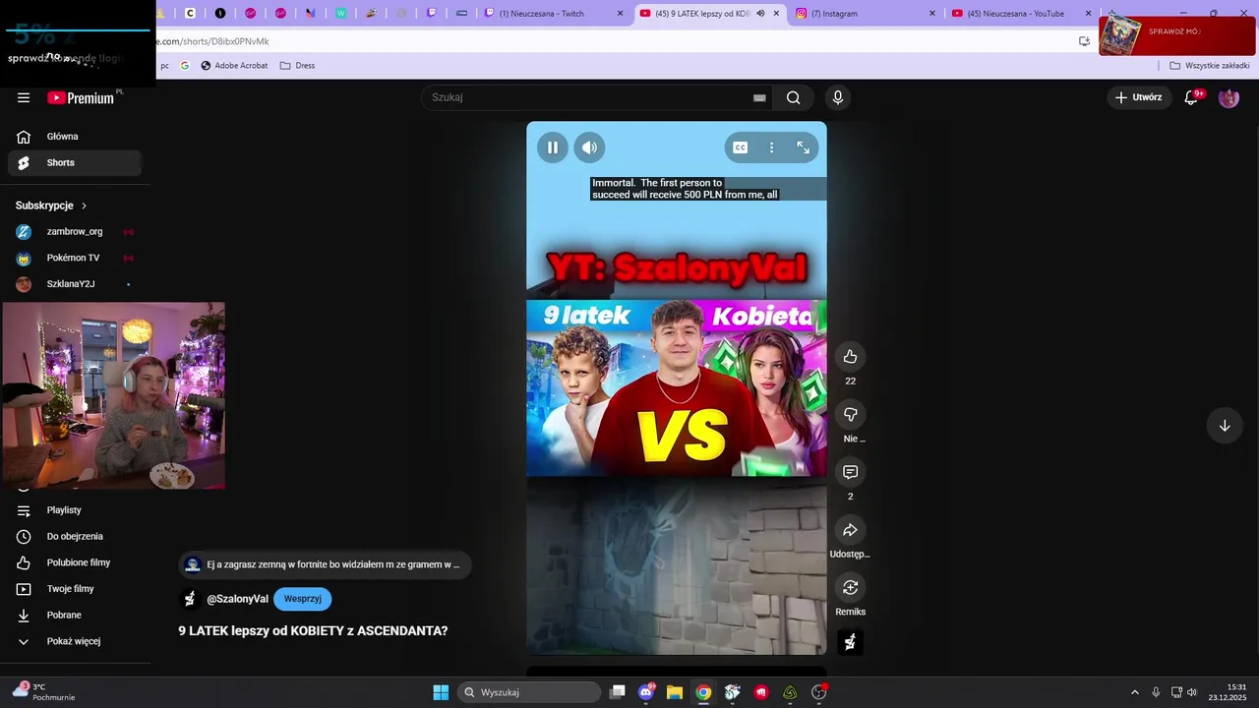This screenshot has width=1259, height=708.
Task: Start voice search with microphone
Action: (838, 97)
